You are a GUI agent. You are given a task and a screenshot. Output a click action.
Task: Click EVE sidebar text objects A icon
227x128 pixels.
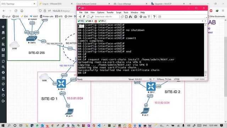point(3,50)
